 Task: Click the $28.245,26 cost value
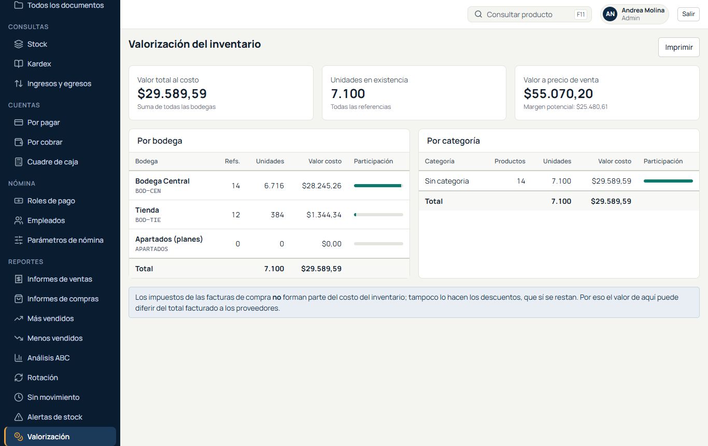pyautogui.click(x=322, y=185)
